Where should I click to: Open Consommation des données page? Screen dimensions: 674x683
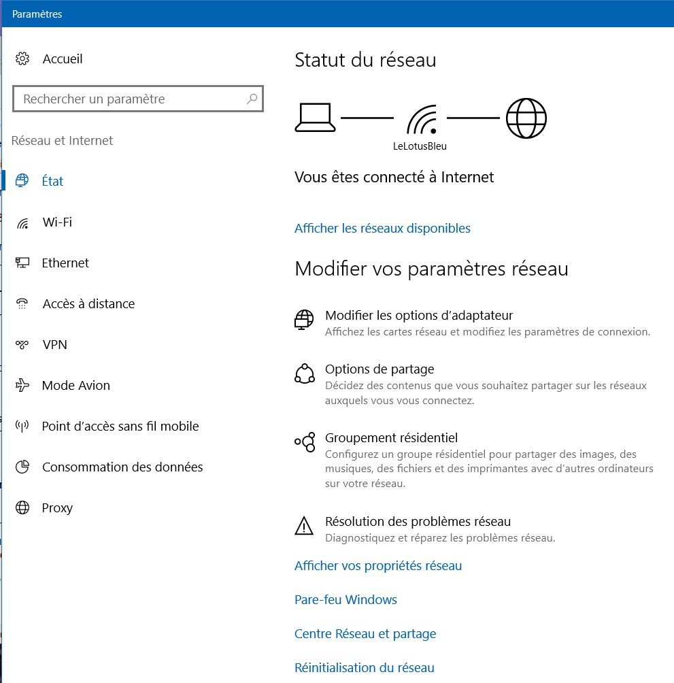(x=122, y=467)
